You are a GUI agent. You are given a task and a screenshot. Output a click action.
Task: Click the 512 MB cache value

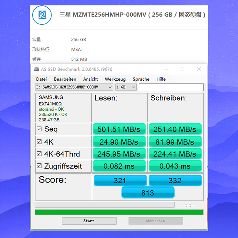(x=79, y=59)
